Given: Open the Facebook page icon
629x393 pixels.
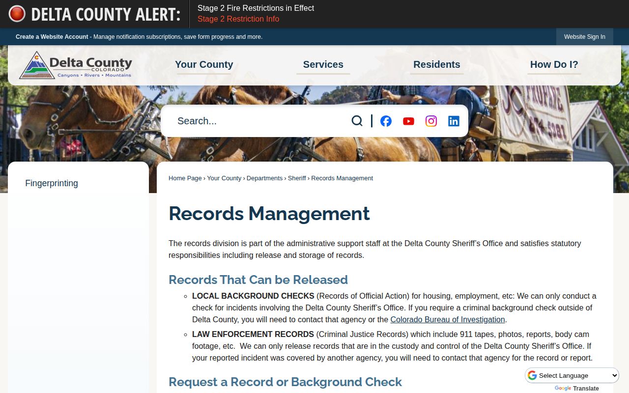Looking at the screenshot, I should (386, 121).
